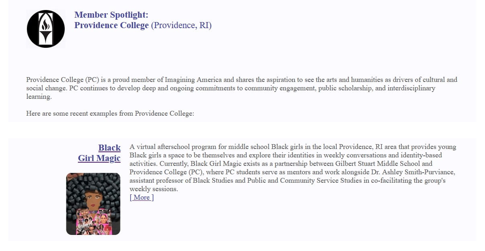Open the Black Girl Magic illustration thumbnail
Image resolution: width=485 pixels, height=251 pixels.
click(x=93, y=204)
